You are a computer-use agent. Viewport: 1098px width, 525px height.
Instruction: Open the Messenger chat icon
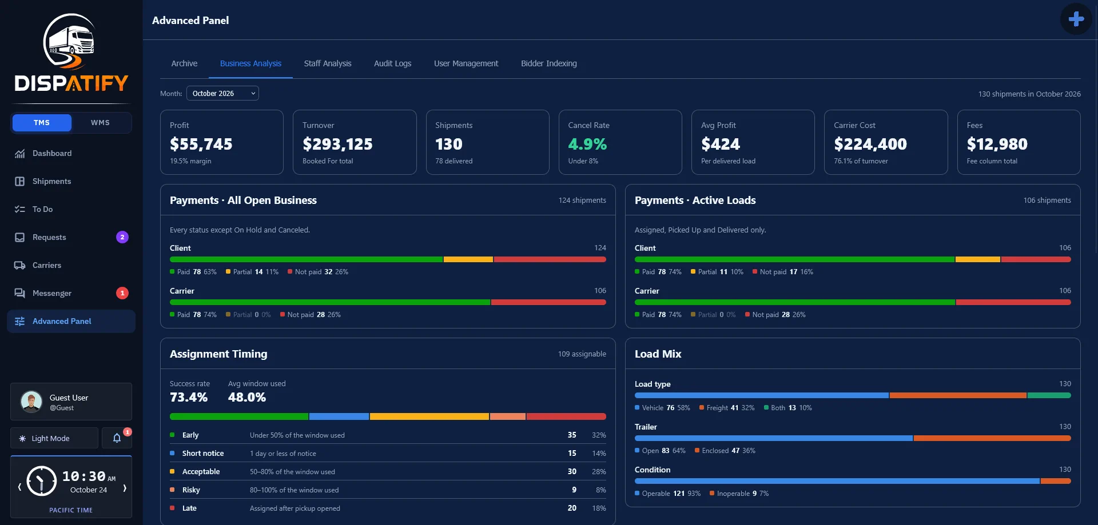click(19, 293)
